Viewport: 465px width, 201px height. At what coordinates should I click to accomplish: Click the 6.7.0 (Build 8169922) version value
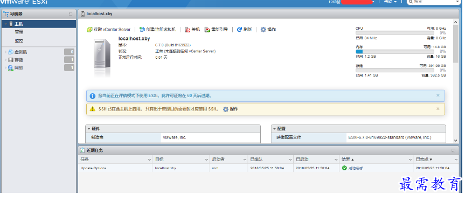click(x=173, y=45)
